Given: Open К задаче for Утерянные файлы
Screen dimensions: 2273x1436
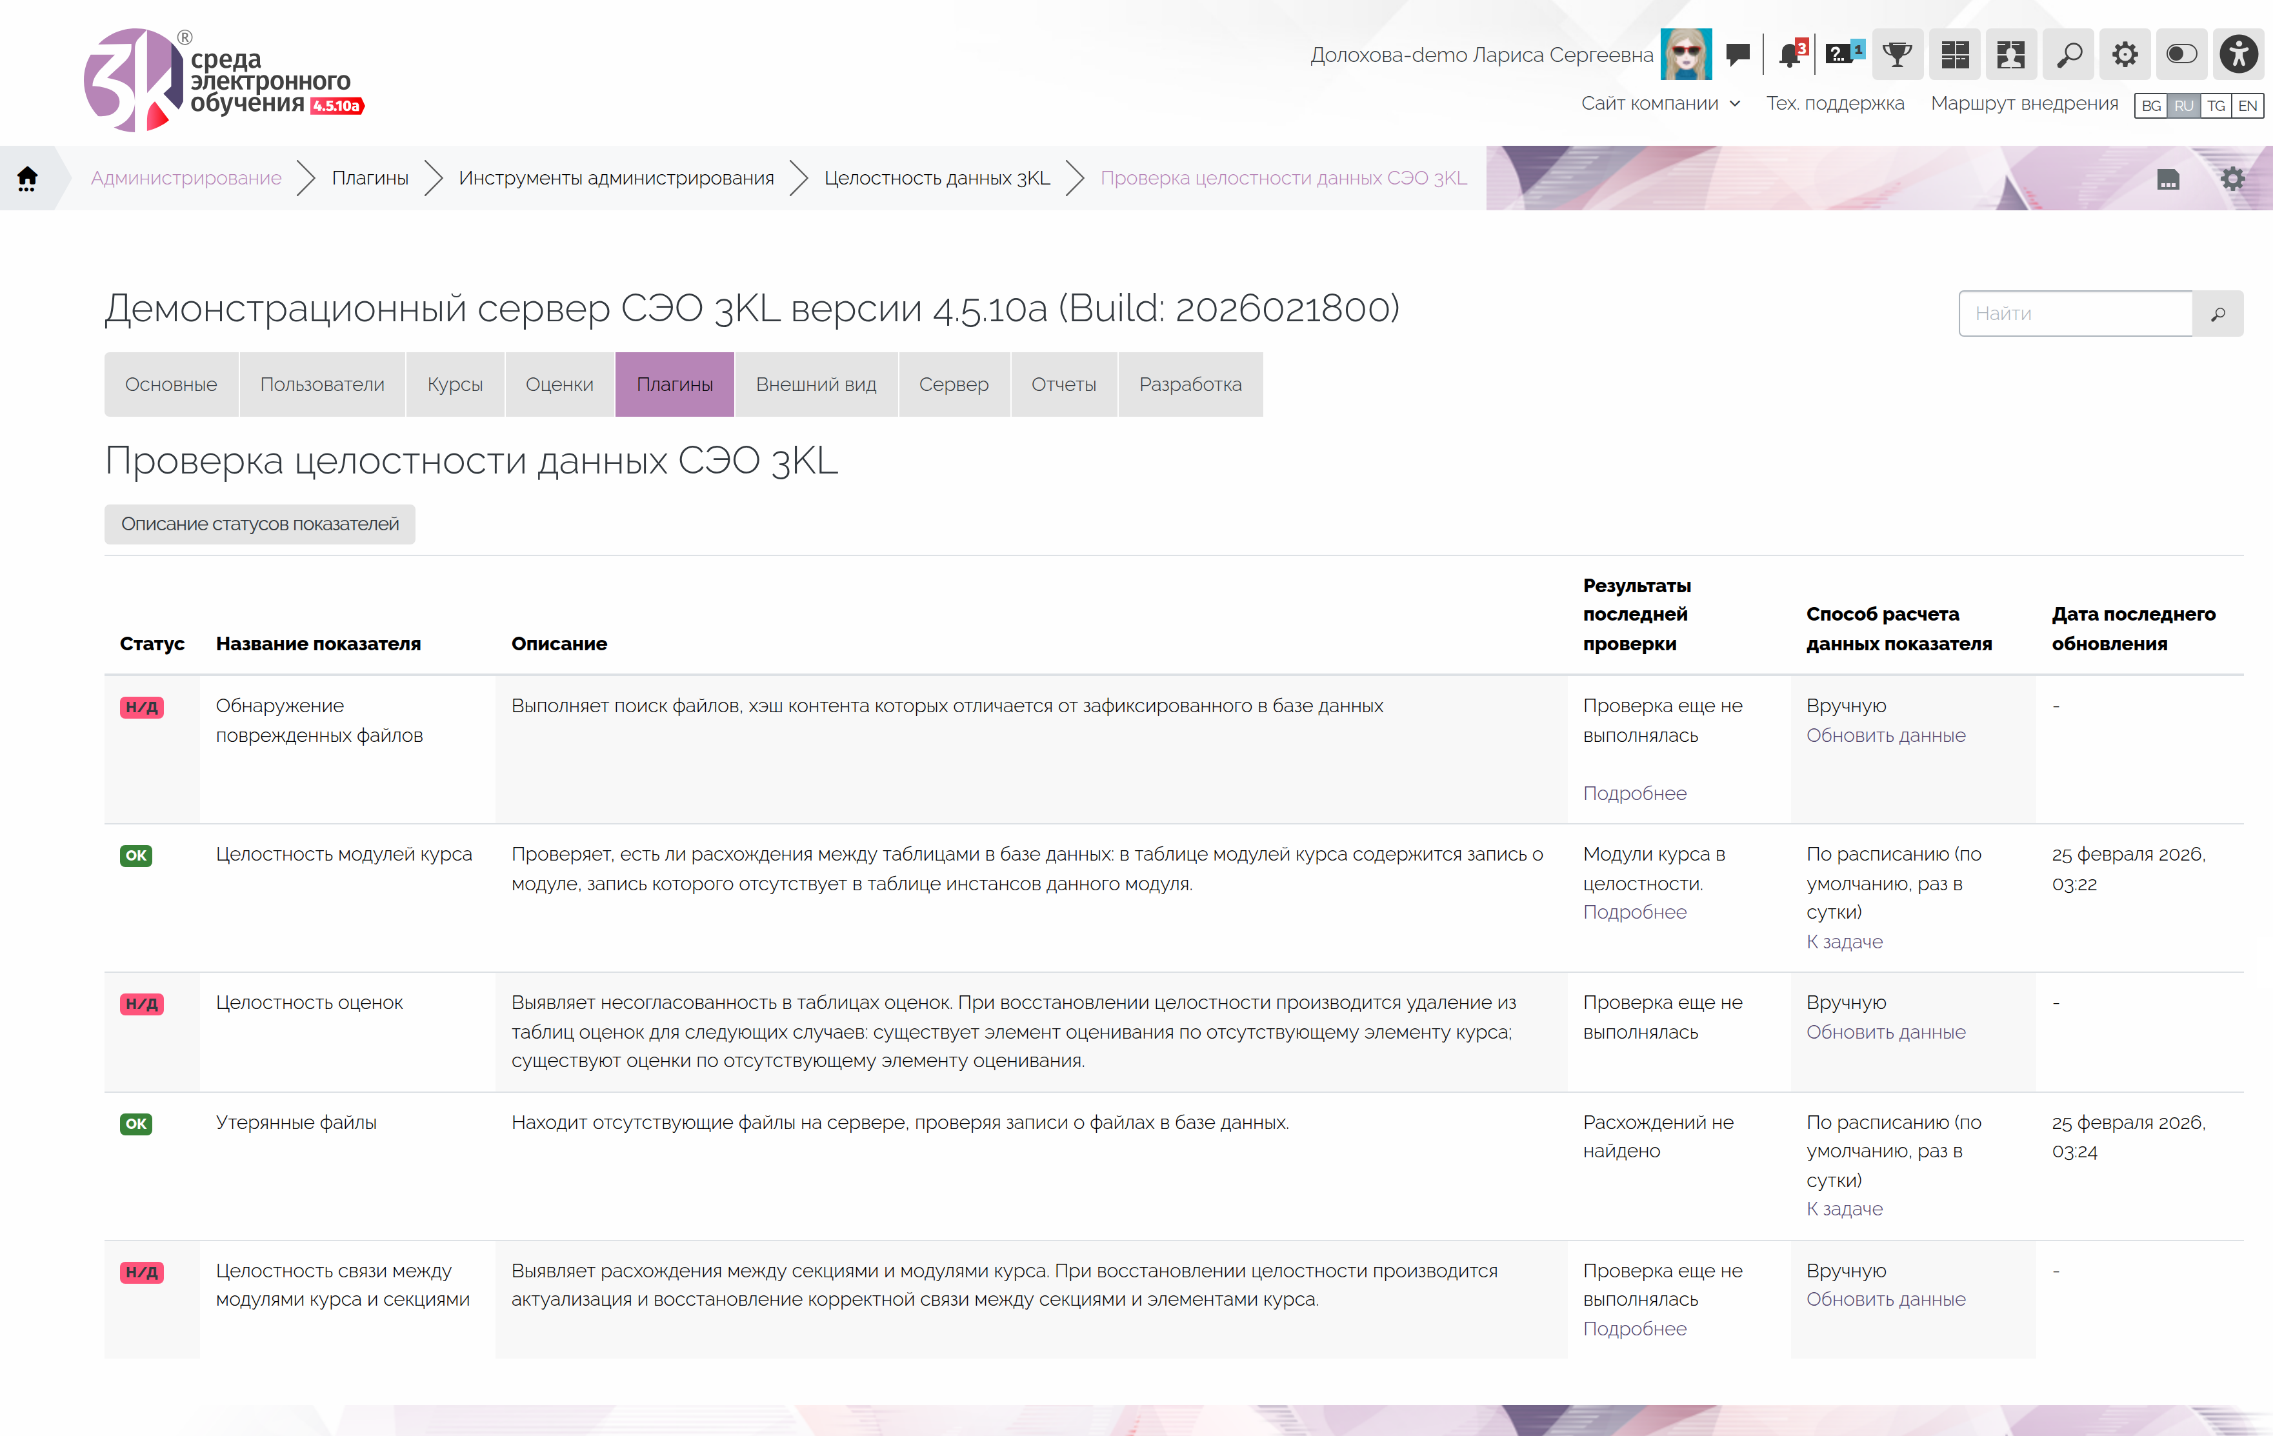Looking at the screenshot, I should 1845,1208.
